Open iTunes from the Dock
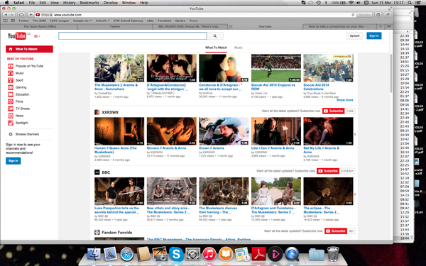The image size is (426, 266). click(209, 254)
